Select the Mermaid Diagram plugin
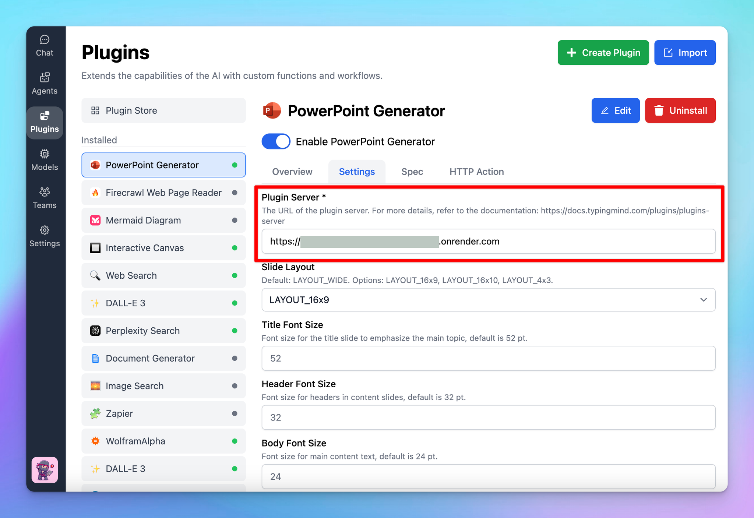The width and height of the screenshot is (754, 518). pyautogui.click(x=163, y=220)
